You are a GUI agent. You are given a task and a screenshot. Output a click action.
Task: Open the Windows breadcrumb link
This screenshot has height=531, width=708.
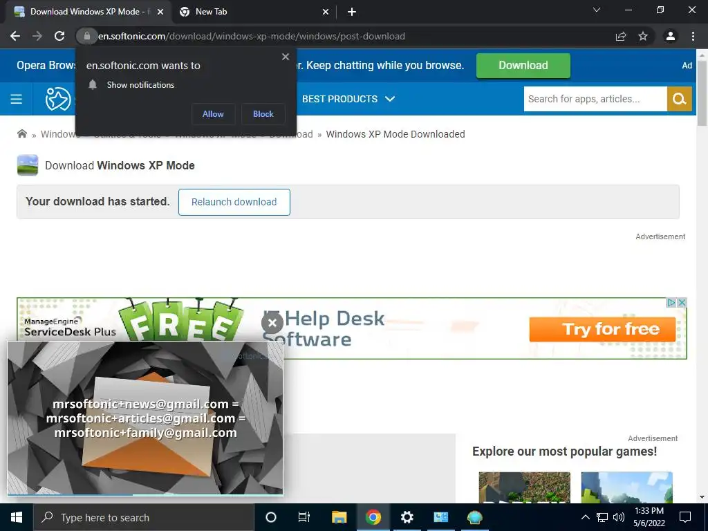58,134
